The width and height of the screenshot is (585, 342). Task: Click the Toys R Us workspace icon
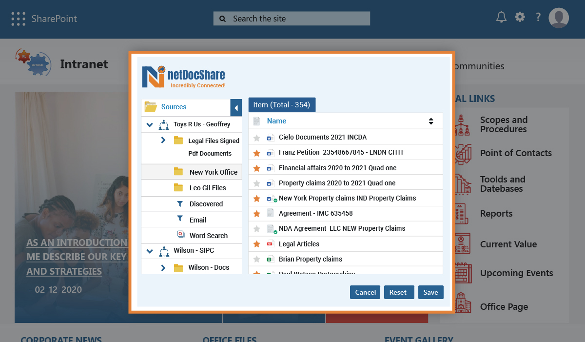coord(164,125)
